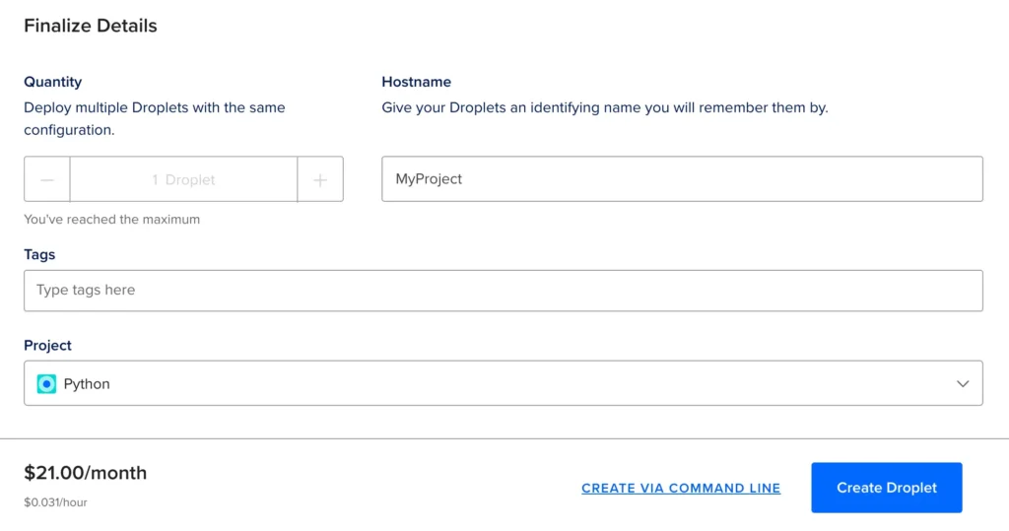This screenshot has width=1009, height=531.
Task: Expand the Project dropdown chevron
Action: coord(962,383)
